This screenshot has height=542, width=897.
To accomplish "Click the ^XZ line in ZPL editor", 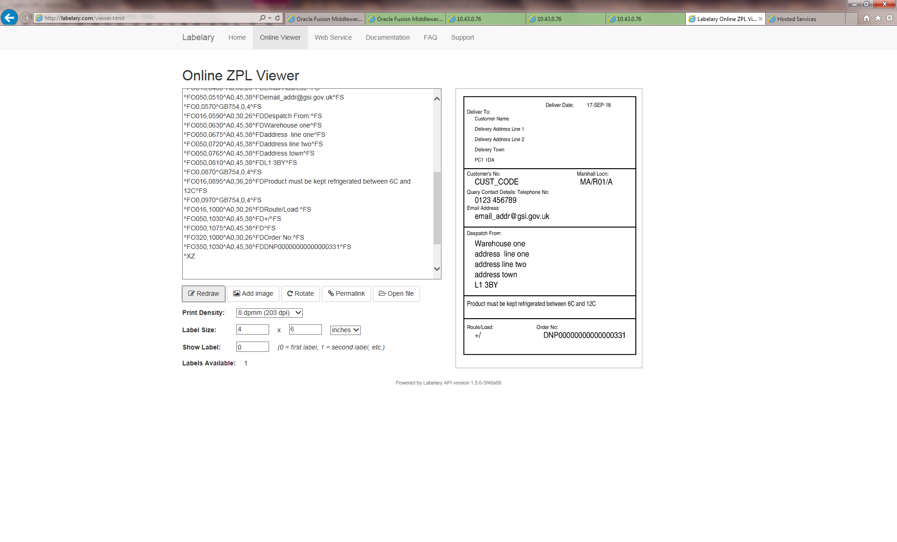I will pyautogui.click(x=189, y=256).
